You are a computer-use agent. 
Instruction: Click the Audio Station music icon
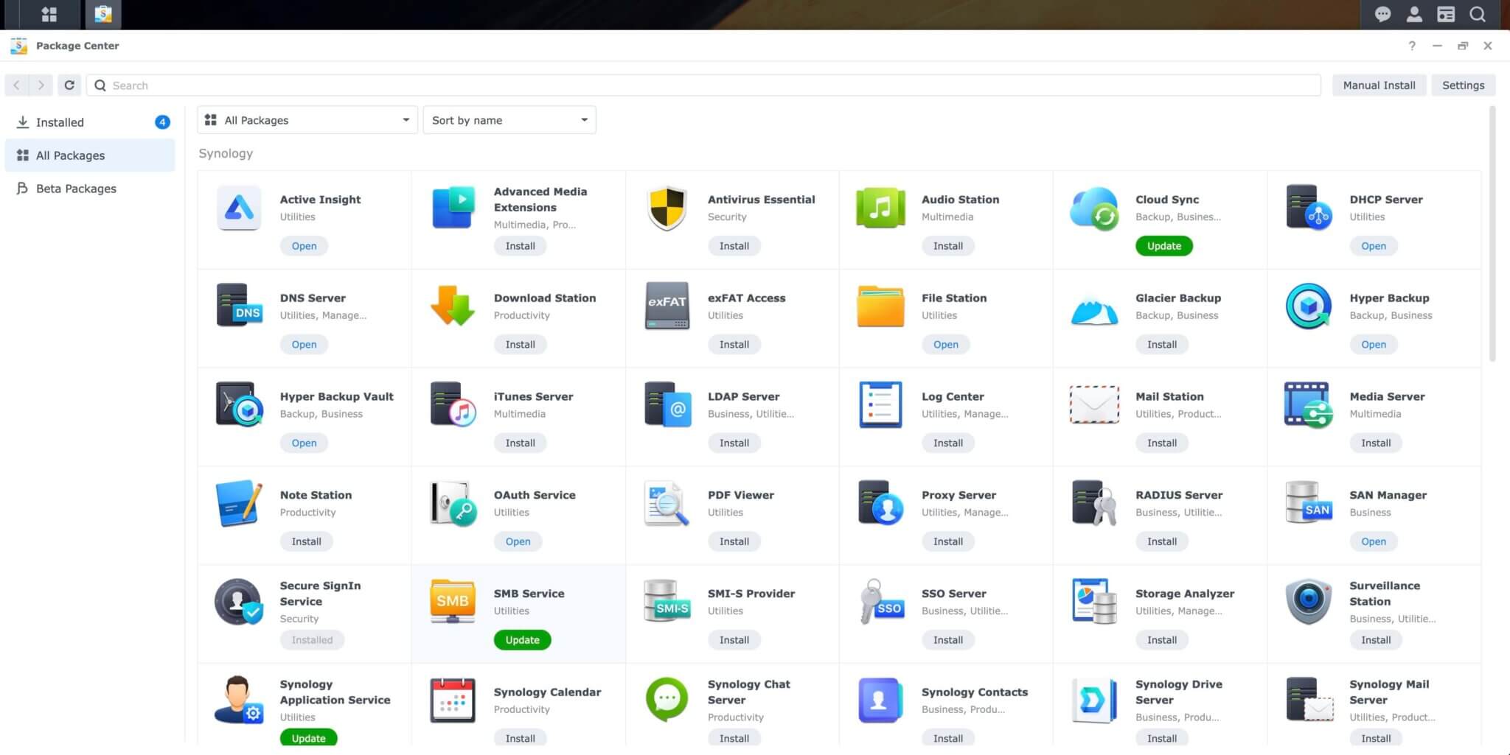point(880,208)
